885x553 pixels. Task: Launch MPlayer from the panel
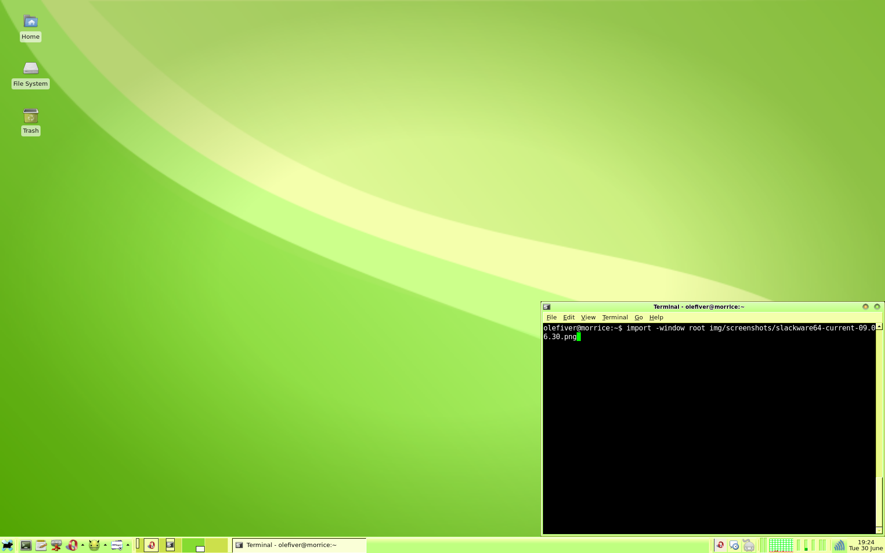(117, 545)
